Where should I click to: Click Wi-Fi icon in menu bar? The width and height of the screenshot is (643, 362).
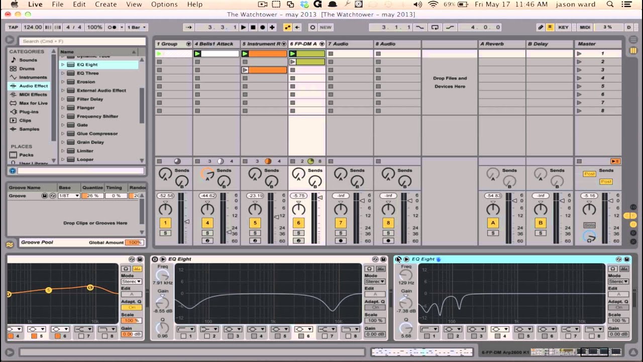[x=433, y=5]
